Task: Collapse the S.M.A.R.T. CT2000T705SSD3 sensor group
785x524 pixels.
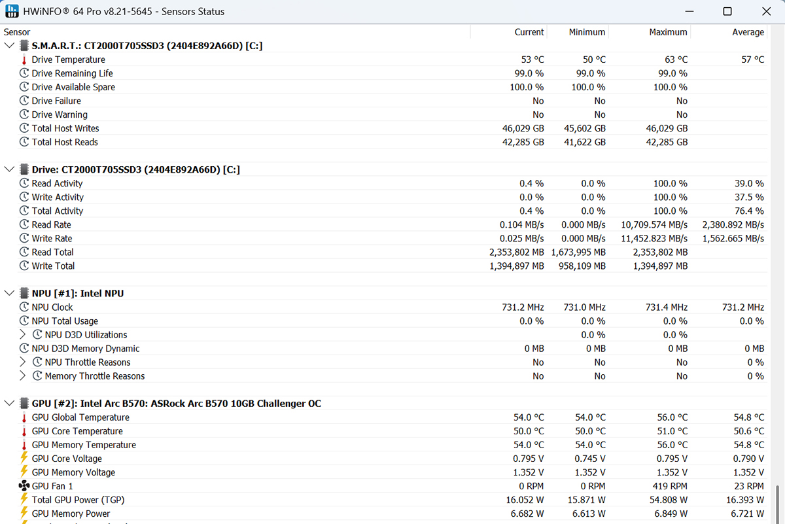Action: point(9,46)
